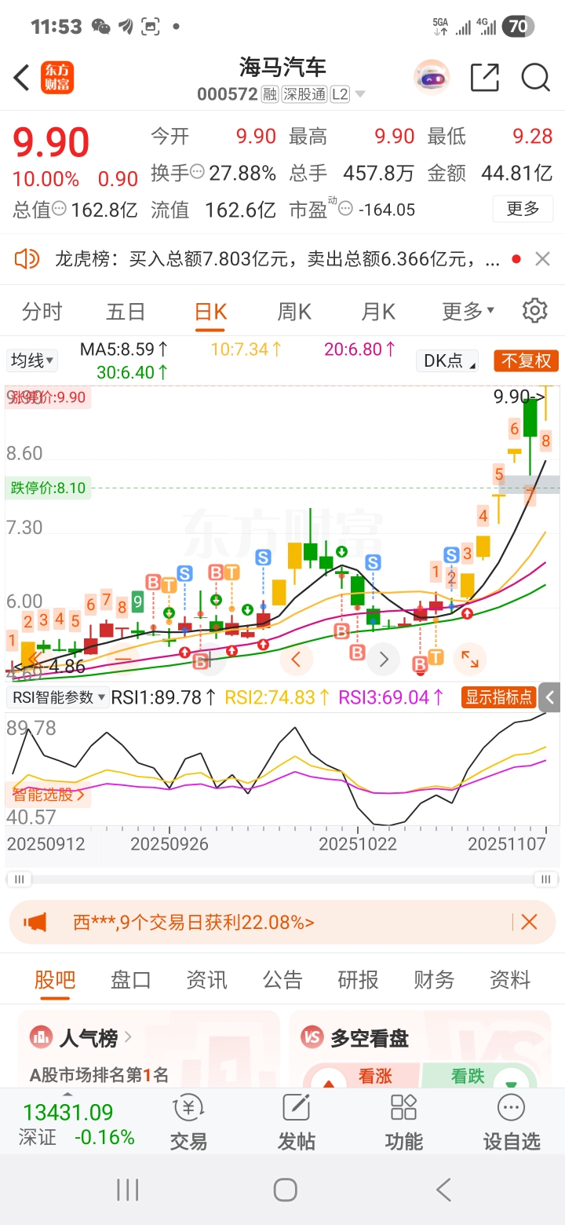Open the 更多 chart period dropdown
Screen dimensions: 565x1225
pyautogui.click(x=468, y=312)
